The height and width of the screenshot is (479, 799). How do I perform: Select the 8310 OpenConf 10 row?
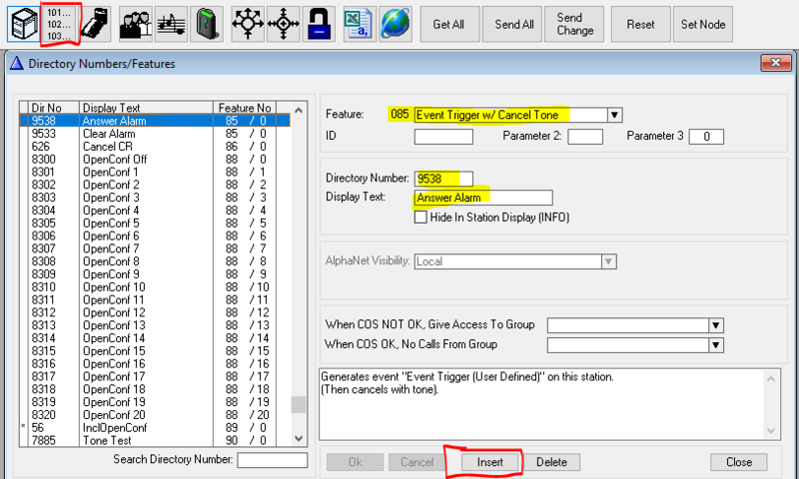click(156, 287)
